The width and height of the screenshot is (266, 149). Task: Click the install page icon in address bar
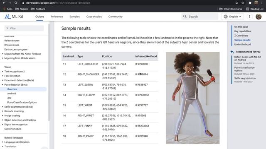coord(236,3)
